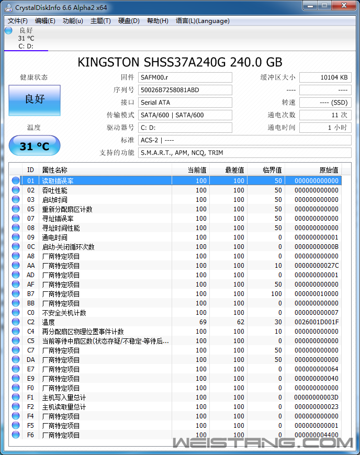Click the 传输模式 field SATA/600 | SATA/600
Image resolution: width=360 pixels, height=455 pixels.
tap(185, 115)
